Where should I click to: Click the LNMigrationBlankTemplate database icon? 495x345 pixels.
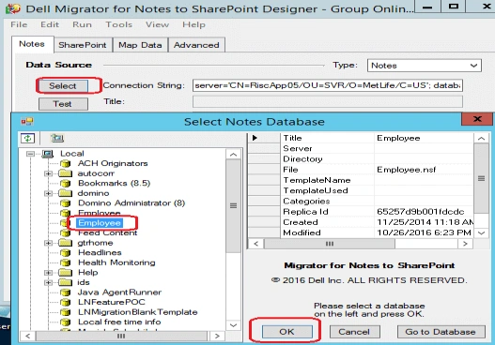coord(65,312)
